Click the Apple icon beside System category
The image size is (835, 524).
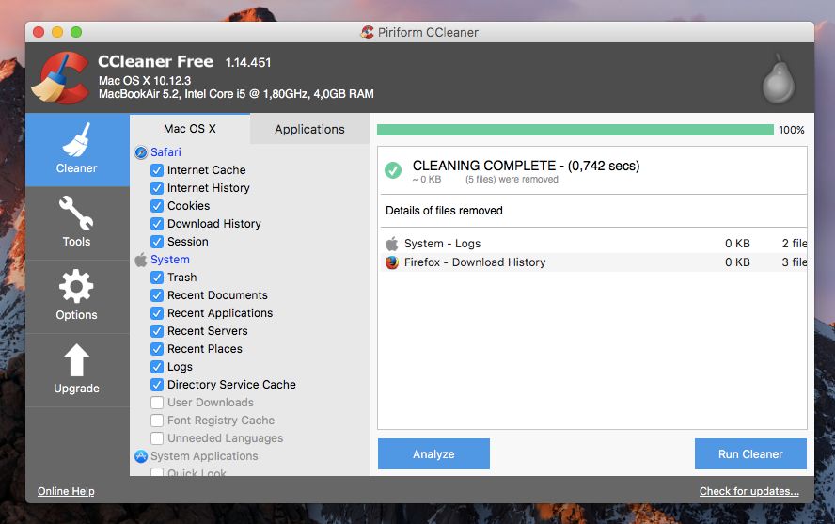[141, 260]
